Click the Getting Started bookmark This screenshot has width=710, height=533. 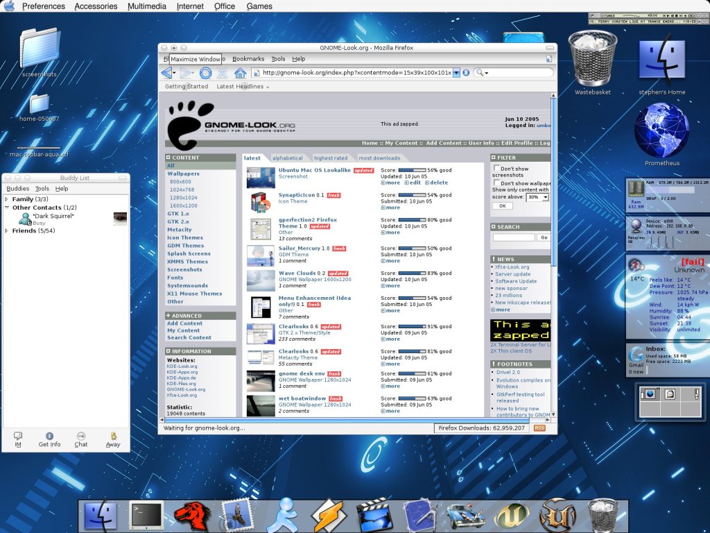[x=186, y=87]
